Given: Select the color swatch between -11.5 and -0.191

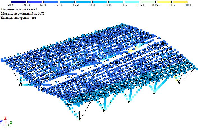Looking at the screenshot, I should point(132,2).
